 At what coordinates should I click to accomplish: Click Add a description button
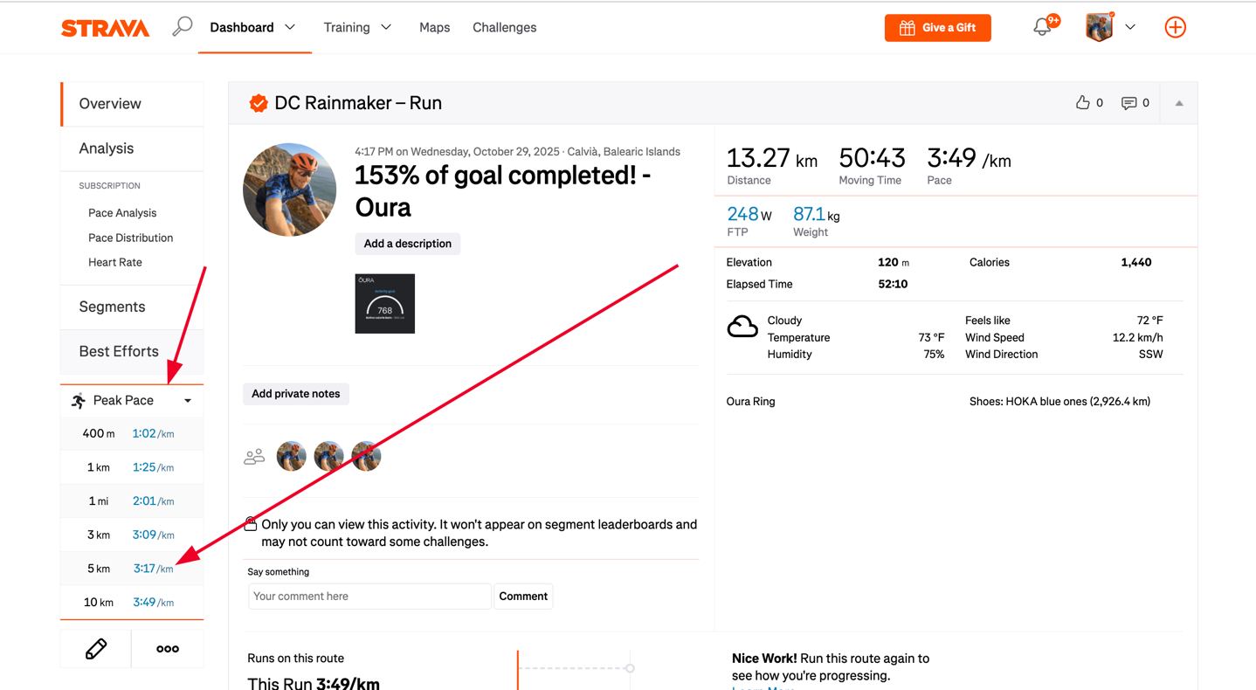[x=407, y=244]
